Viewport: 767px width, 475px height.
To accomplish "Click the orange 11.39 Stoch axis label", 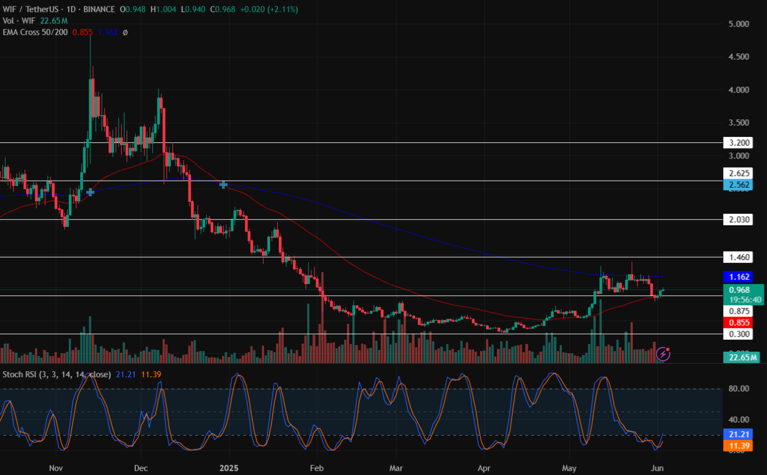I will [738, 446].
